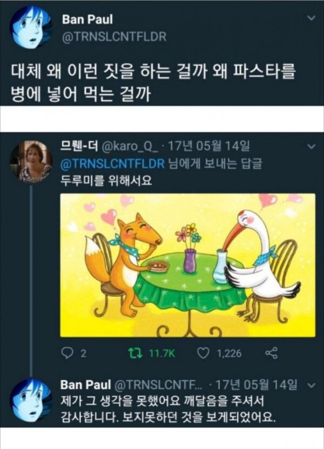This screenshot has height=449, width=324.
Task: Click the 17년 05월 14일 date on the karo_Q_ reply
Action: click(208, 146)
